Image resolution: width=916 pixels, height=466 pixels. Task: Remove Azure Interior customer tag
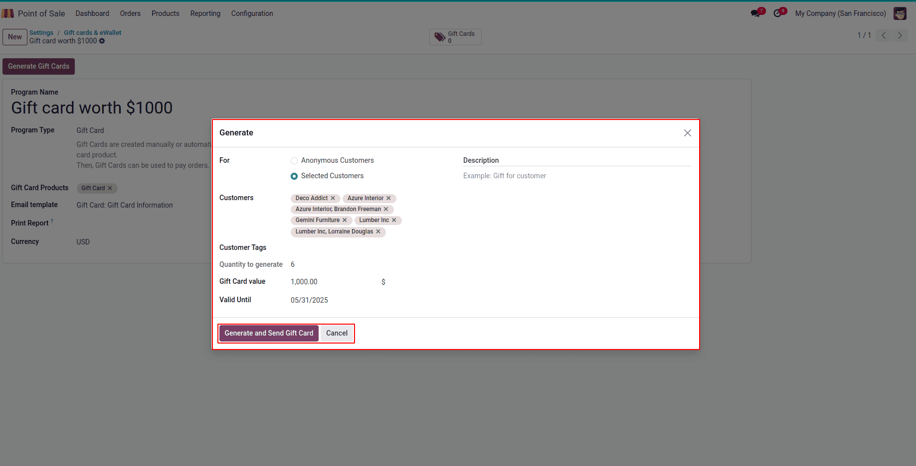coord(388,198)
